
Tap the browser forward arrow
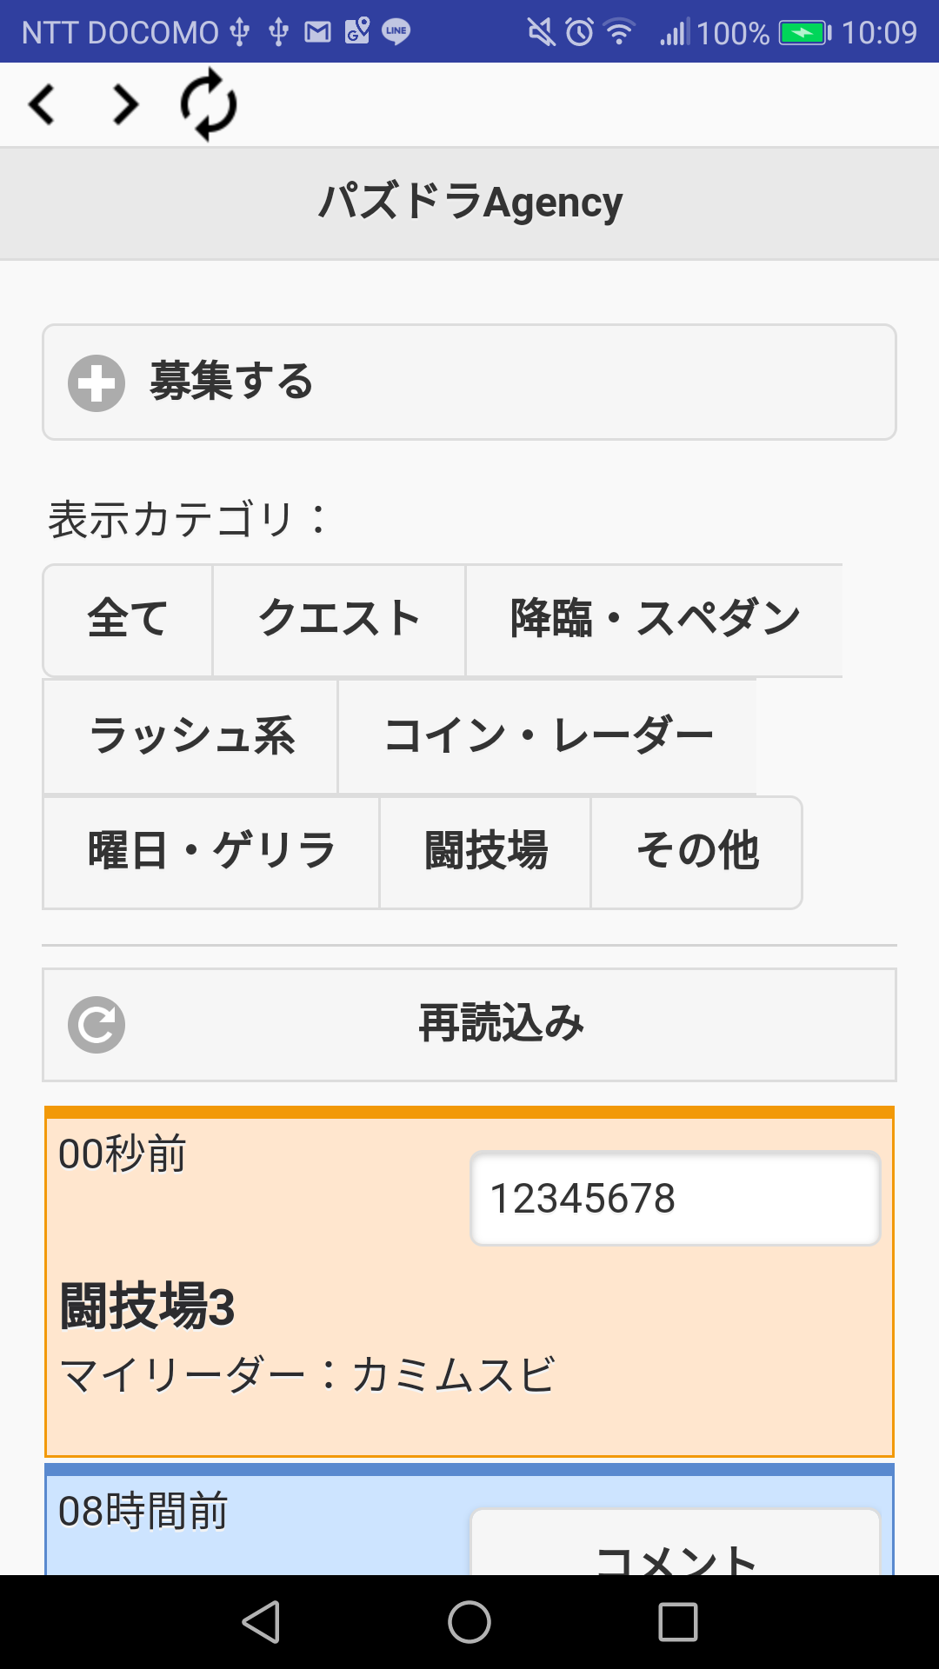click(125, 105)
